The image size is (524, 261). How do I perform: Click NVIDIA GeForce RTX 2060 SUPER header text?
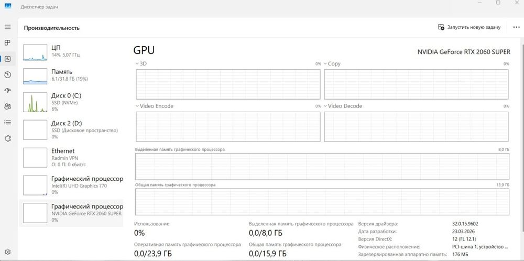coord(464,52)
